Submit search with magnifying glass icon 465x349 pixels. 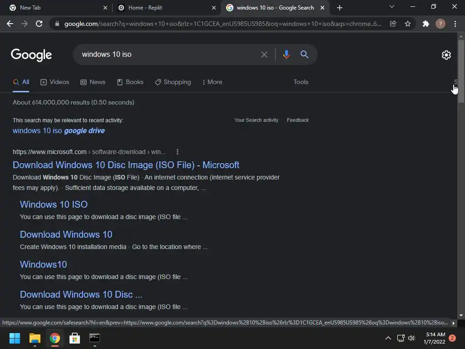[304, 55]
